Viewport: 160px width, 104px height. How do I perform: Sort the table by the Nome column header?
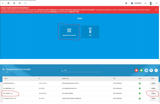6,78
